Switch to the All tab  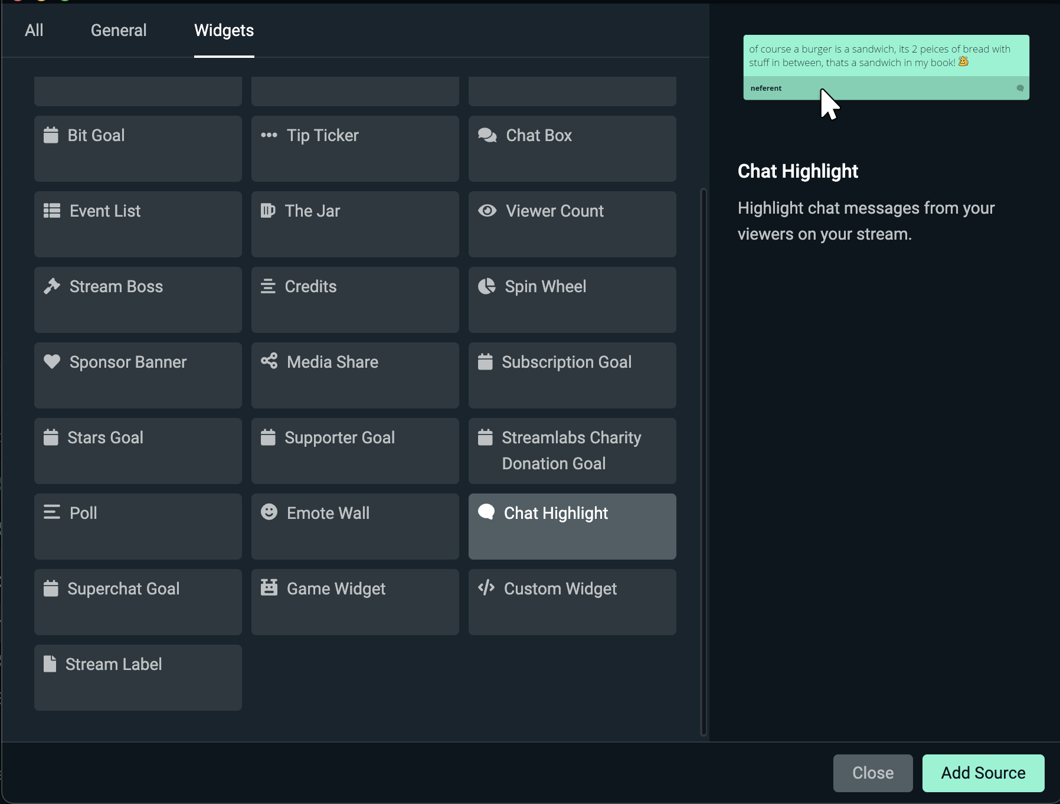[x=34, y=30]
